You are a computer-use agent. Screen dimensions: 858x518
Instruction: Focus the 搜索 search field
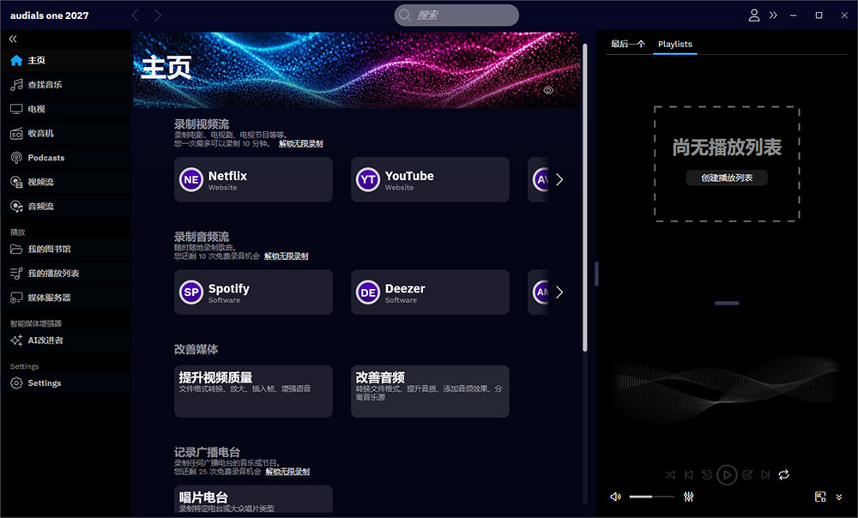pos(456,15)
